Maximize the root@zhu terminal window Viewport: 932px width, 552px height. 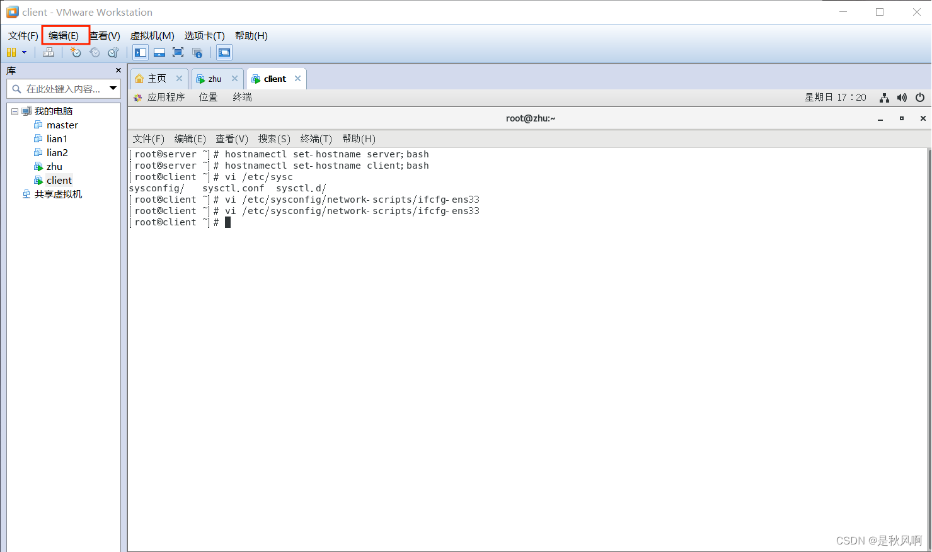(902, 118)
